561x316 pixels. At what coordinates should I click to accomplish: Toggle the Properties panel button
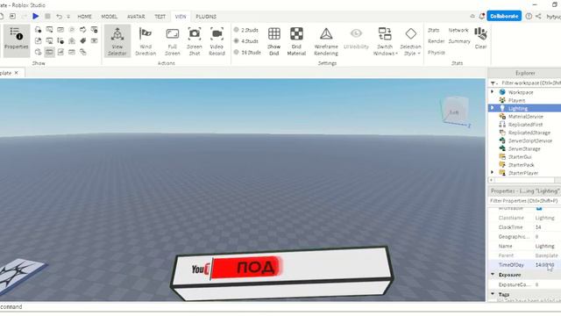[x=16, y=41]
